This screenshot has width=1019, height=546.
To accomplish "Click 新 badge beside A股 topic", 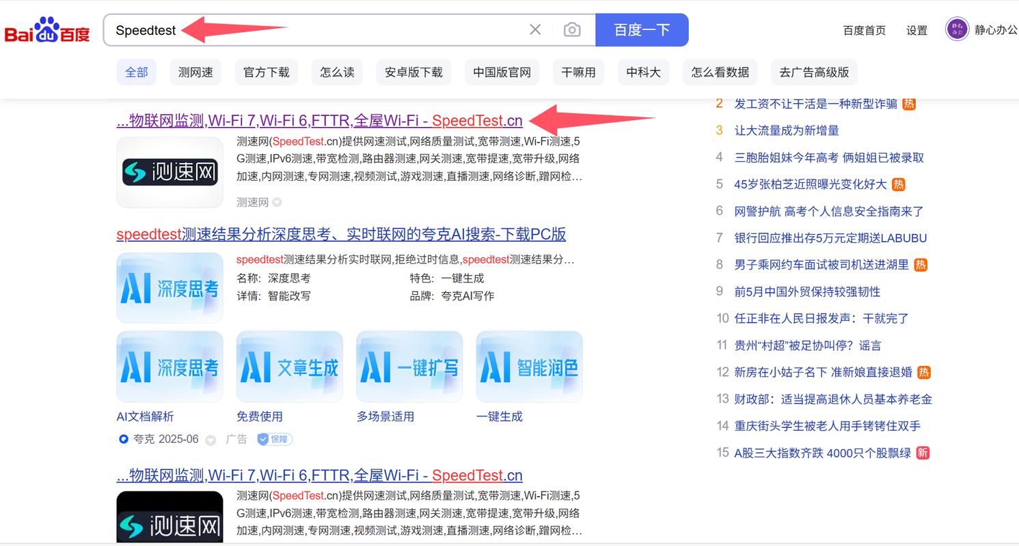I will tap(923, 452).
